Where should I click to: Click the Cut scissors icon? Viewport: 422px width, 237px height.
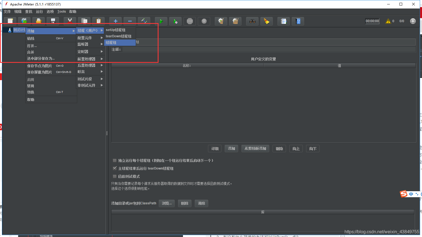tap(70, 21)
